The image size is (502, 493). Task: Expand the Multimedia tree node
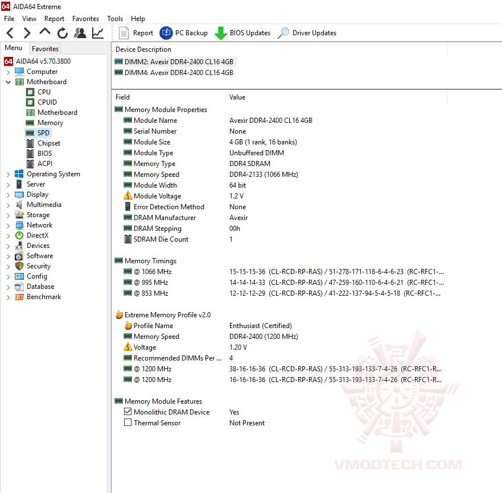pyautogui.click(x=9, y=205)
